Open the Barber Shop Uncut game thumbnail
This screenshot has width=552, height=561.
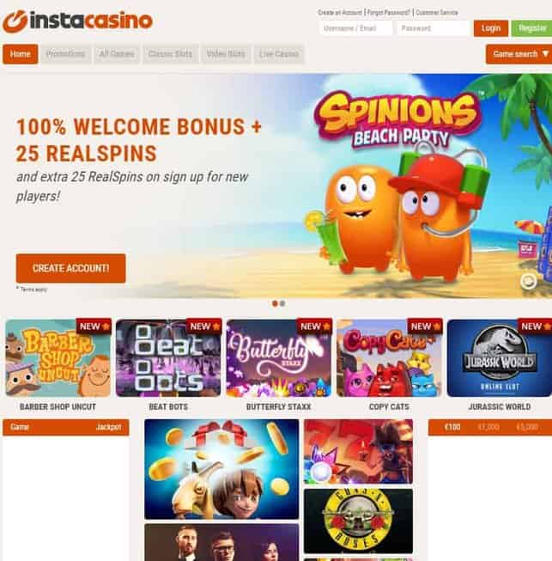[x=58, y=358]
